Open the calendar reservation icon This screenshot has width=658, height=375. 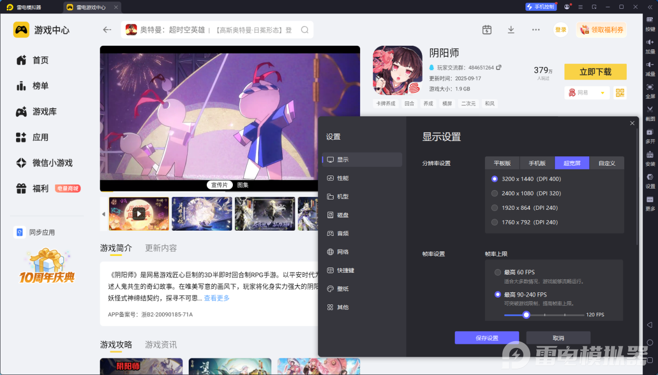pyautogui.click(x=486, y=30)
